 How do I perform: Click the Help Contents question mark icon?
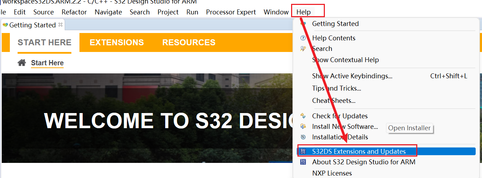coord(303,38)
